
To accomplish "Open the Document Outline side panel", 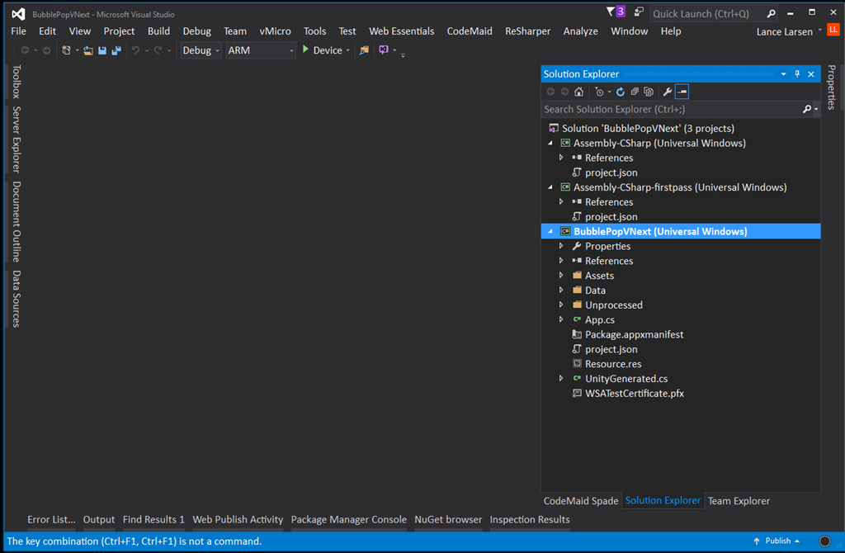I will pyautogui.click(x=17, y=221).
